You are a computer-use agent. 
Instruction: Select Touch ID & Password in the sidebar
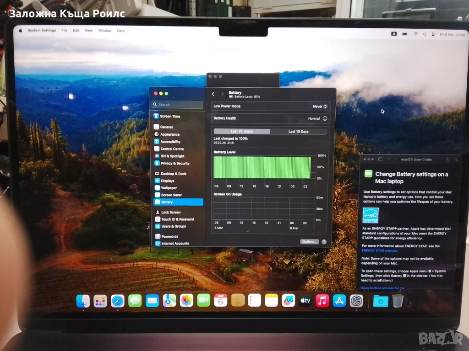[x=178, y=219]
